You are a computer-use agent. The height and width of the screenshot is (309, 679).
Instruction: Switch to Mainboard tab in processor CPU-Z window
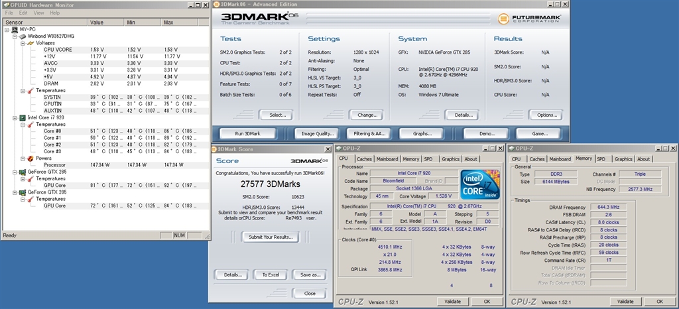click(x=387, y=159)
